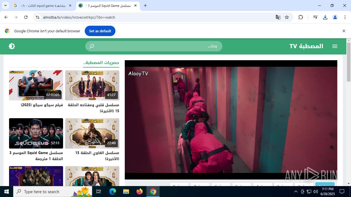Show hidden system tray icons
The height and width of the screenshot is (197, 351).
[x=296, y=192]
